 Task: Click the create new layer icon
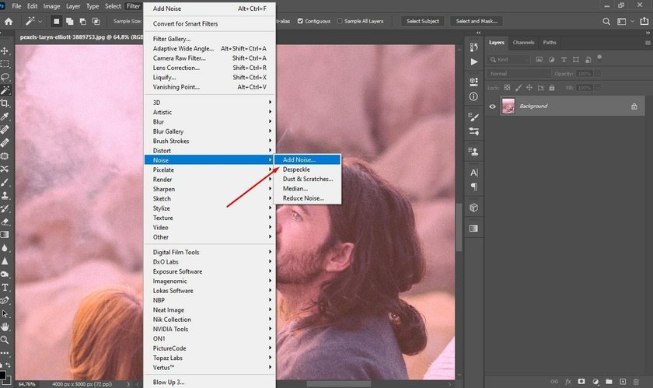[x=623, y=381]
